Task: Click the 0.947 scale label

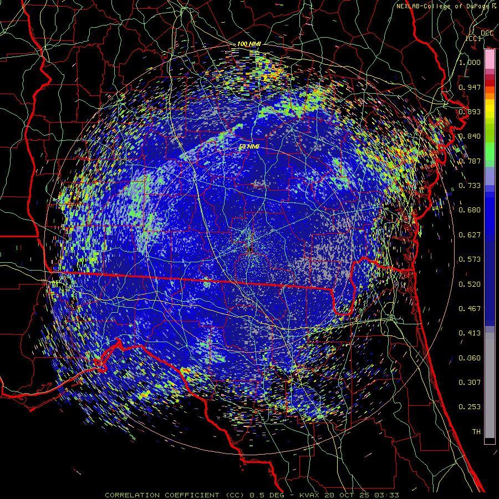Action: [470, 87]
